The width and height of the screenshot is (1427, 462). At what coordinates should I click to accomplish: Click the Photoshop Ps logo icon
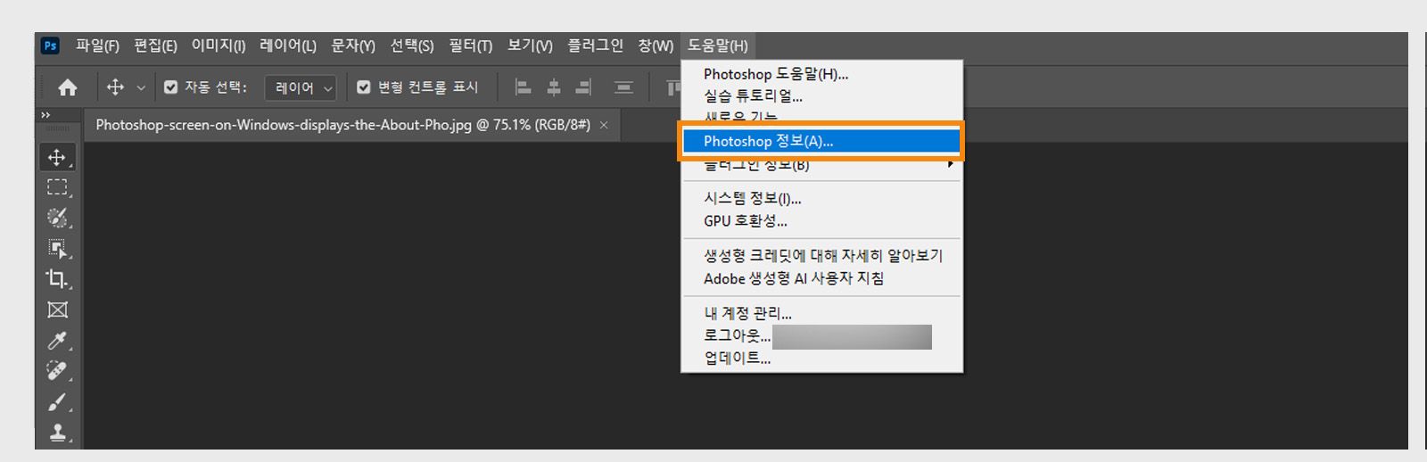click(51, 45)
